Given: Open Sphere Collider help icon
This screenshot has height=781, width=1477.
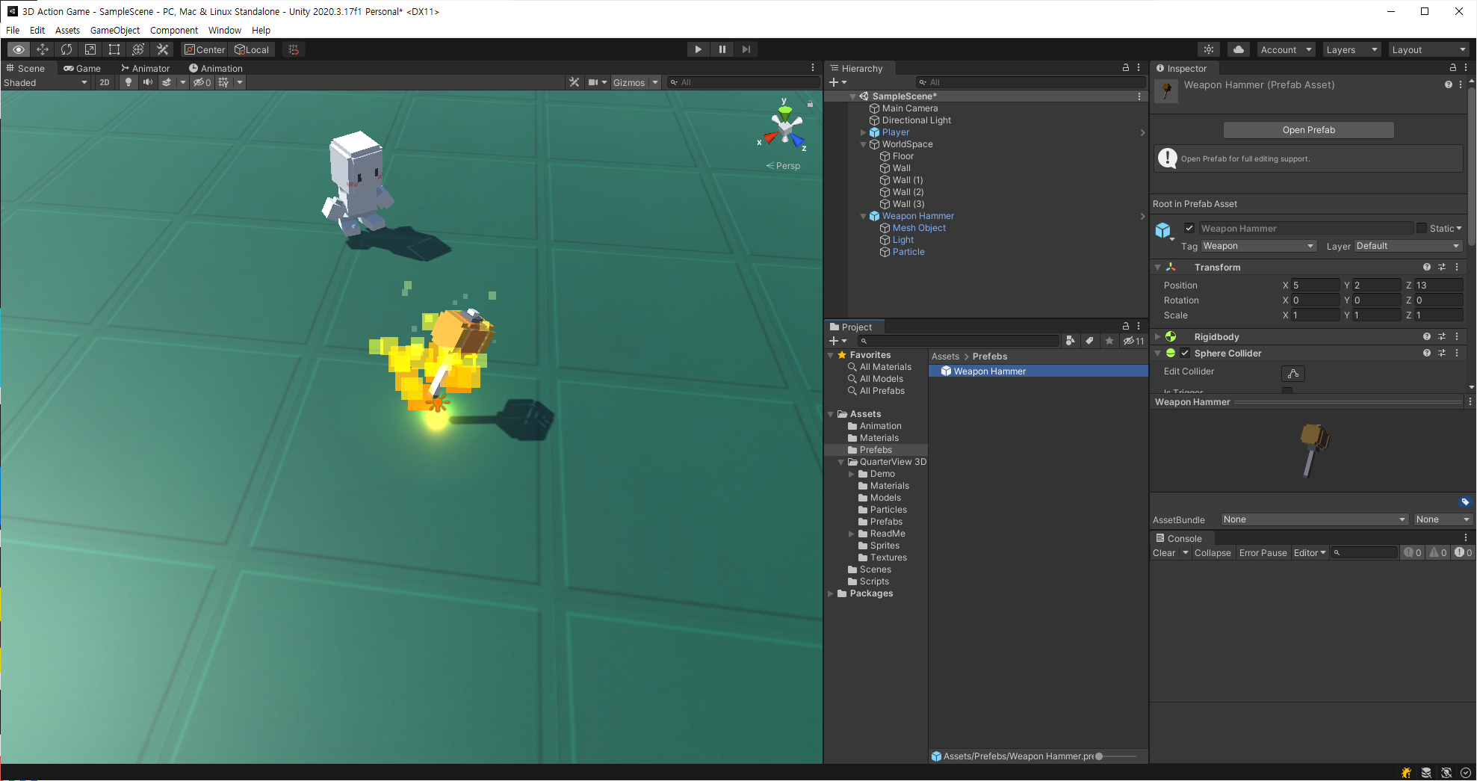Looking at the screenshot, I should click(1427, 354).
